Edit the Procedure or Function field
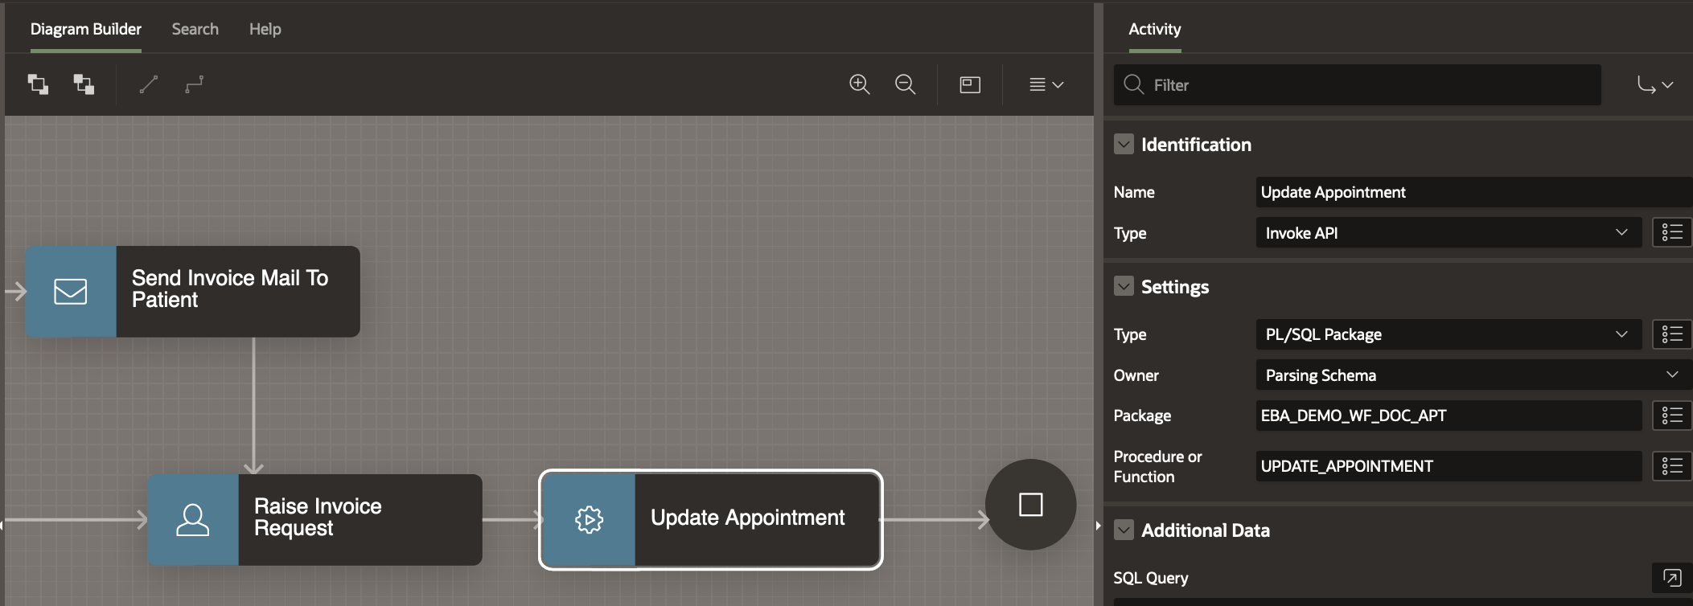 (1449, 466)
